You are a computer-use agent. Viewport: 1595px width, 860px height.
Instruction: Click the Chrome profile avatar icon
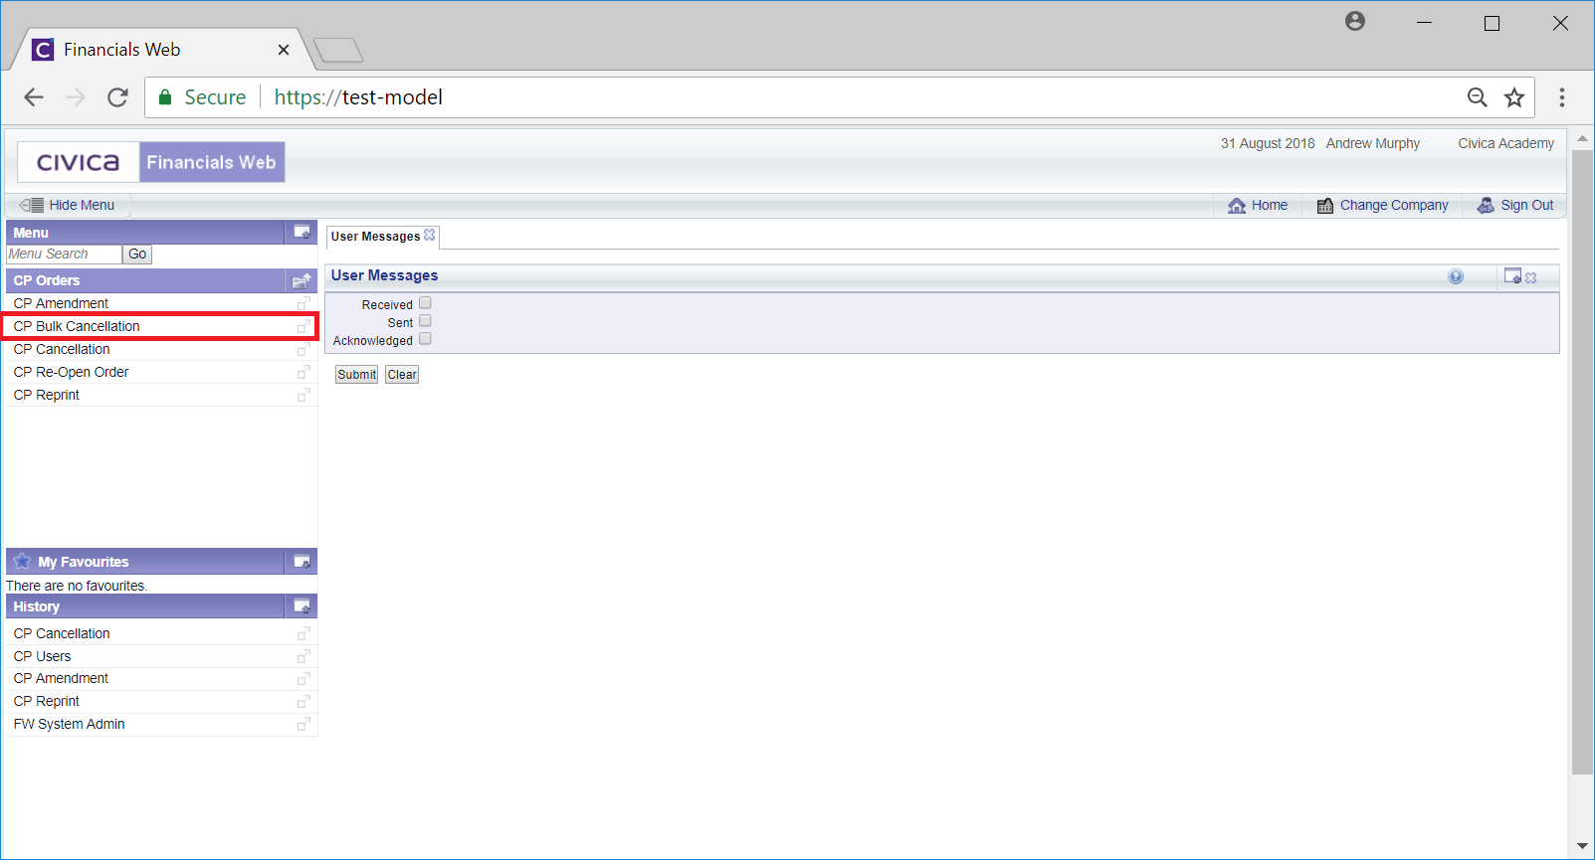pyautogui.click(x=1355, y=21)
